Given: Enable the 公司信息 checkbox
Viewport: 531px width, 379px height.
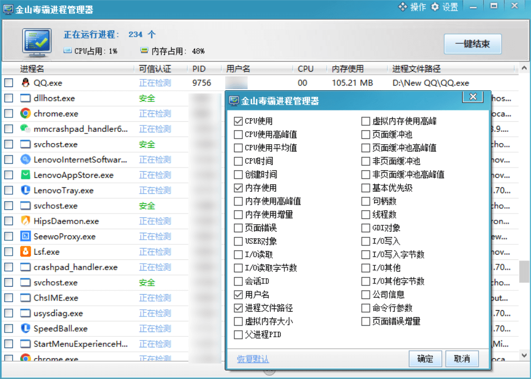Looking at the screenshot, I should point(366,295).
